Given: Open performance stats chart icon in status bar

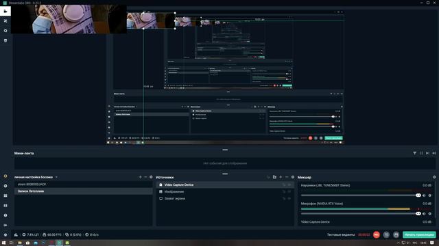Looking at the screenshot, I should click(x=16, y=234).
